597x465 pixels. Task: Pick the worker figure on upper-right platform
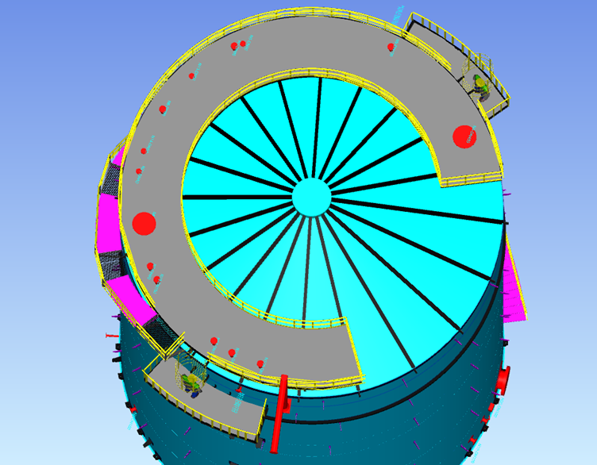pos(480,88)
